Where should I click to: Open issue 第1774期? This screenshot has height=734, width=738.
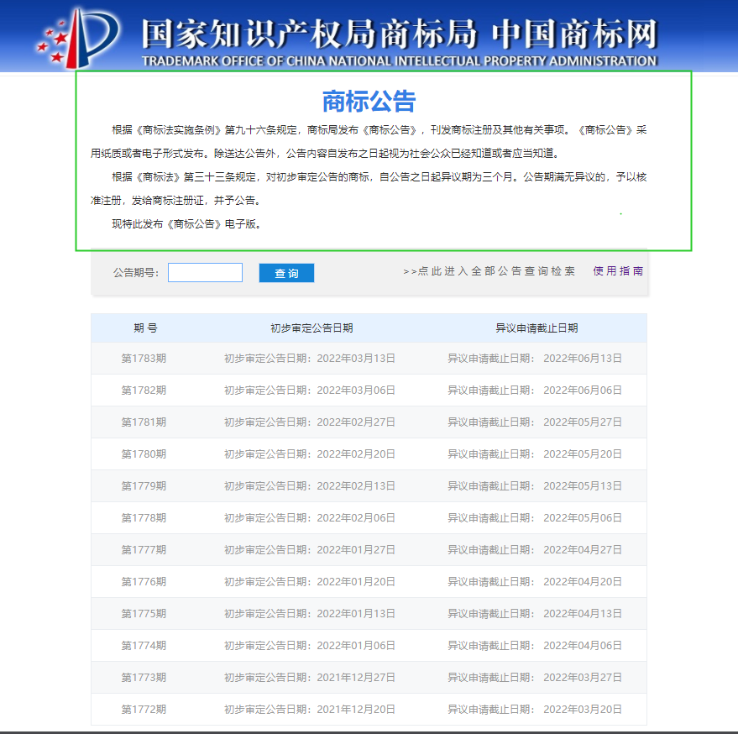click(x=144, y=646)
